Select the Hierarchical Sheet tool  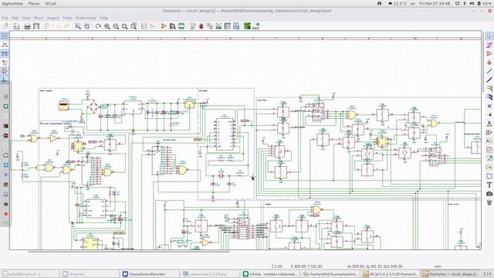pos(489,150)
